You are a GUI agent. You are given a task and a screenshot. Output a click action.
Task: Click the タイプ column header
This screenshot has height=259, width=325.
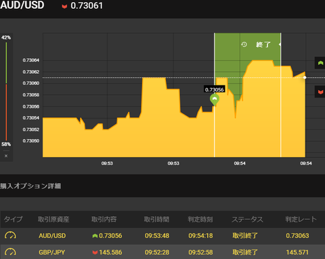click(14, 219)
